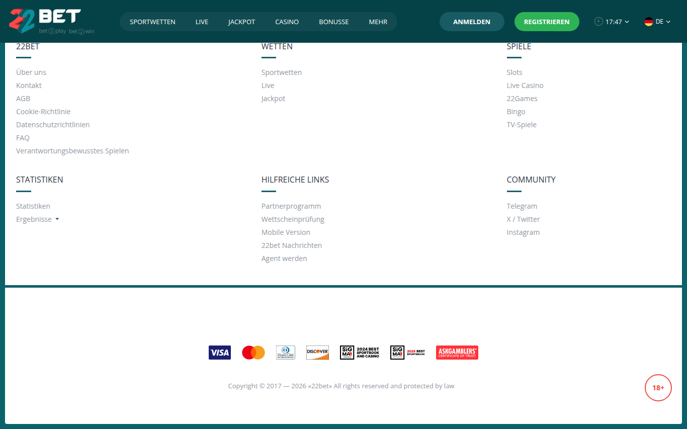Viewport: 687px width, 429px height.
Task: Open the DE language dropdown
Action: 658,22
